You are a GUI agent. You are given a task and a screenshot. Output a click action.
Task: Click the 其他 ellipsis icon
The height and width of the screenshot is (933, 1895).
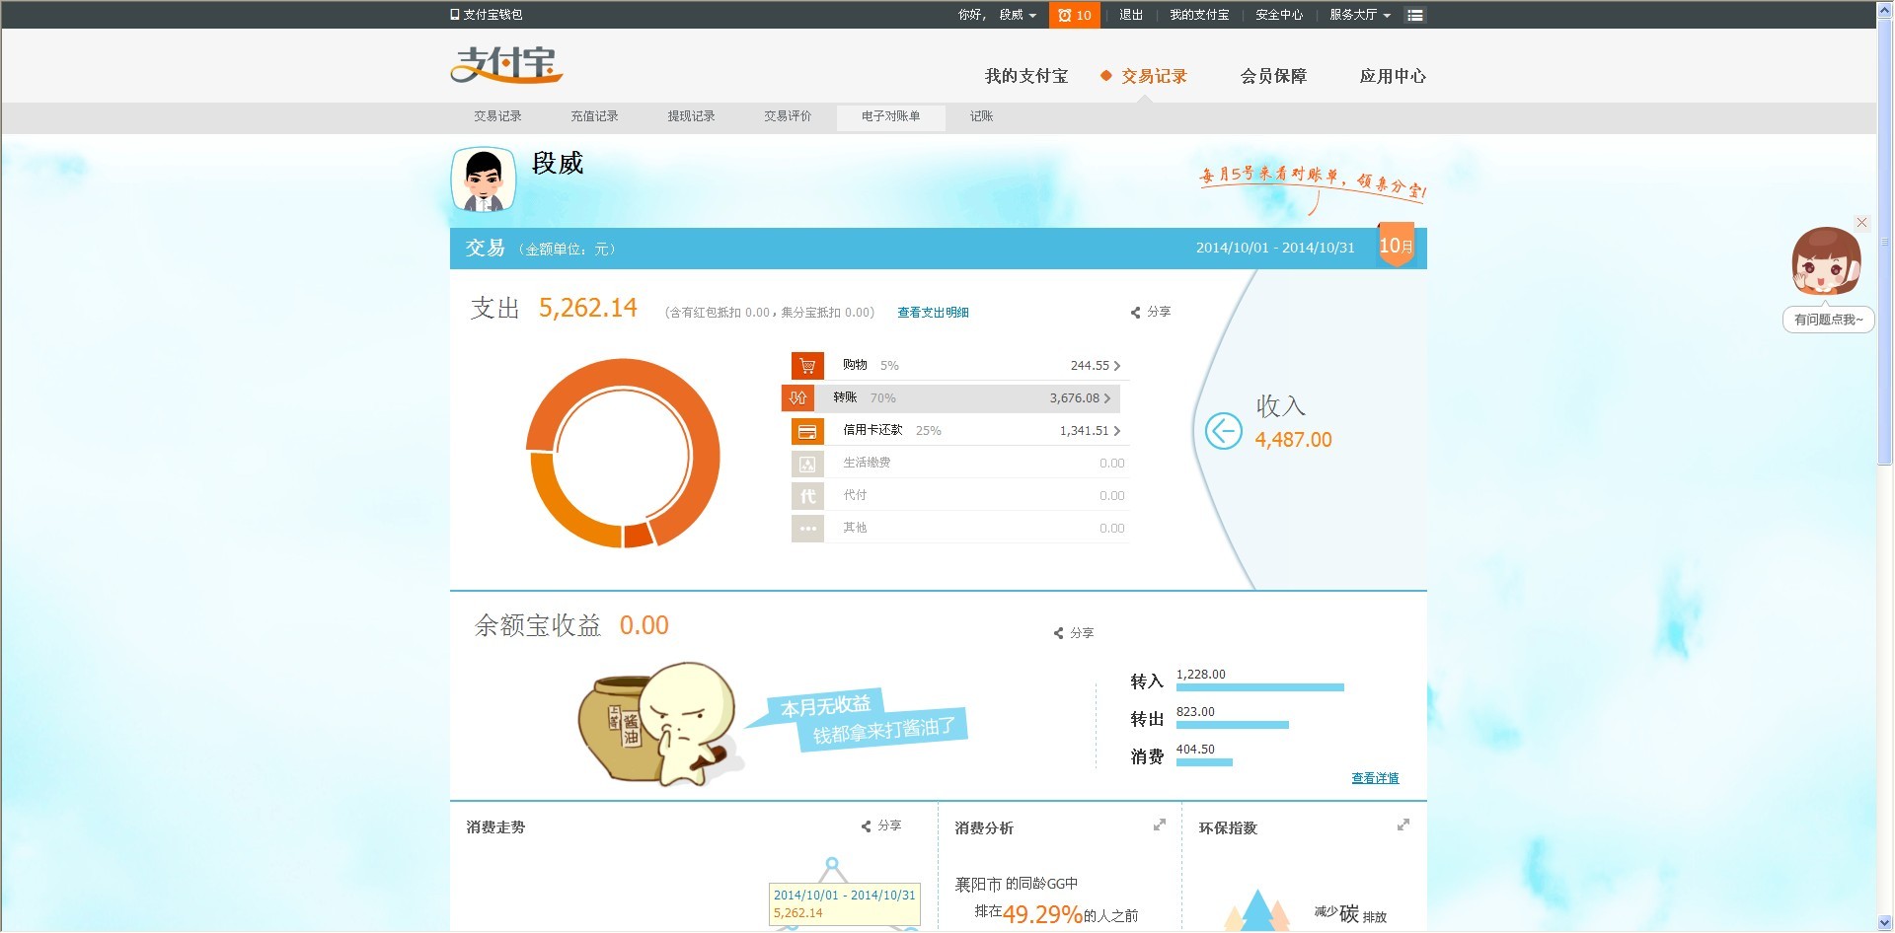(807, 529)
